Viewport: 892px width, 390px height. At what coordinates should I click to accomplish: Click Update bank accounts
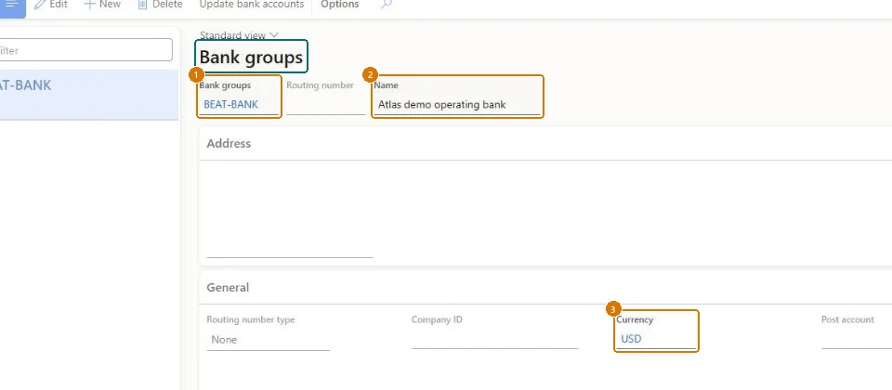click(252, 5)
